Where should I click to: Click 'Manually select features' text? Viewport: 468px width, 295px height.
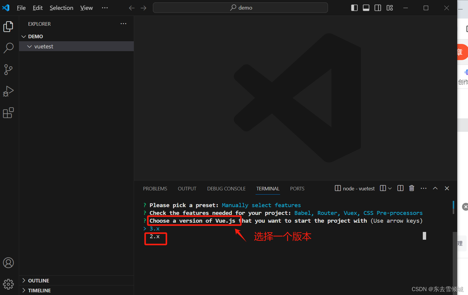tap(261, 205)
